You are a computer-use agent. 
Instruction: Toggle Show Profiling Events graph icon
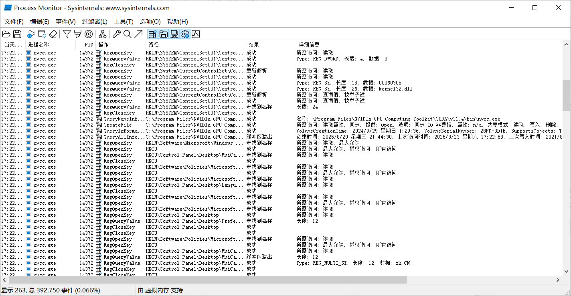[x=196, y=34]
